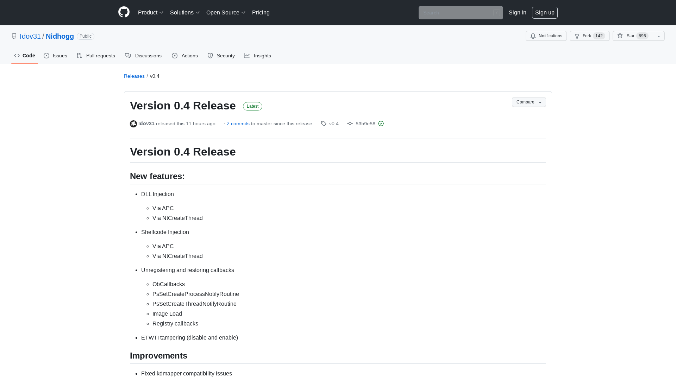The height and width of the screenshot is (380, 676).
Task: Expand the Product menu
Action: (x=151, y=13)
